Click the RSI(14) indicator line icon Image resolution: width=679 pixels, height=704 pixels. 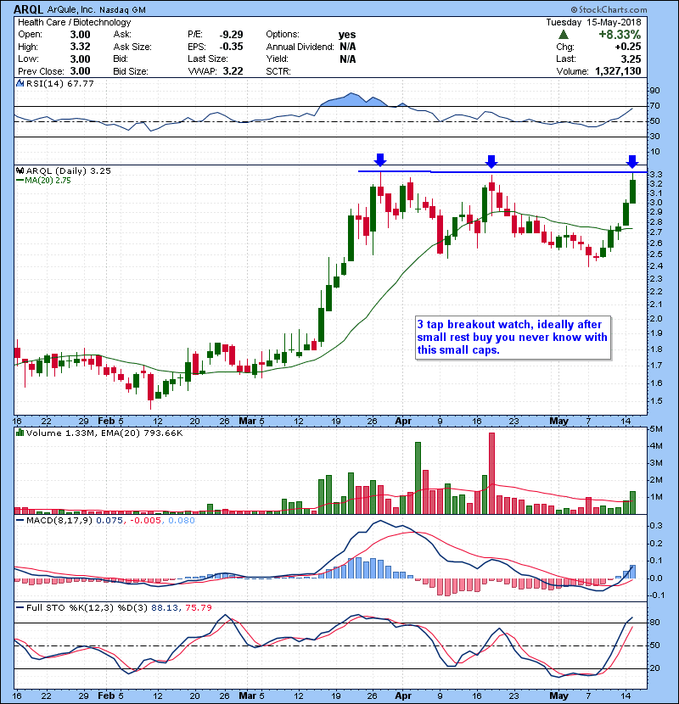pos(20,83)
